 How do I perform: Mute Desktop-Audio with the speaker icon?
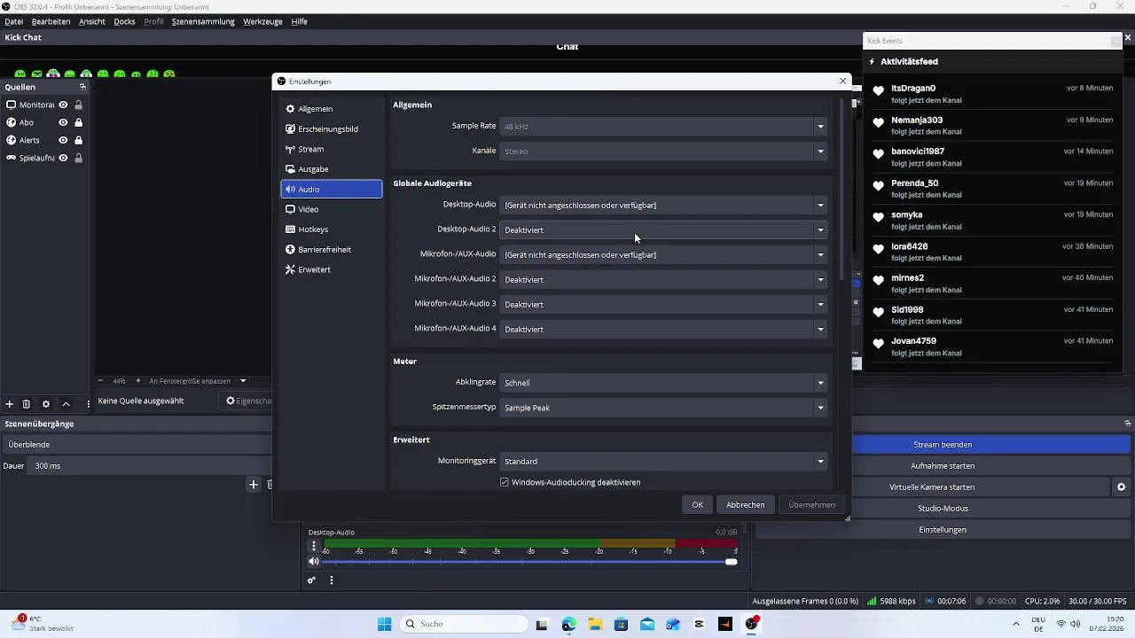pyautogui.click(x=313, y=562)
